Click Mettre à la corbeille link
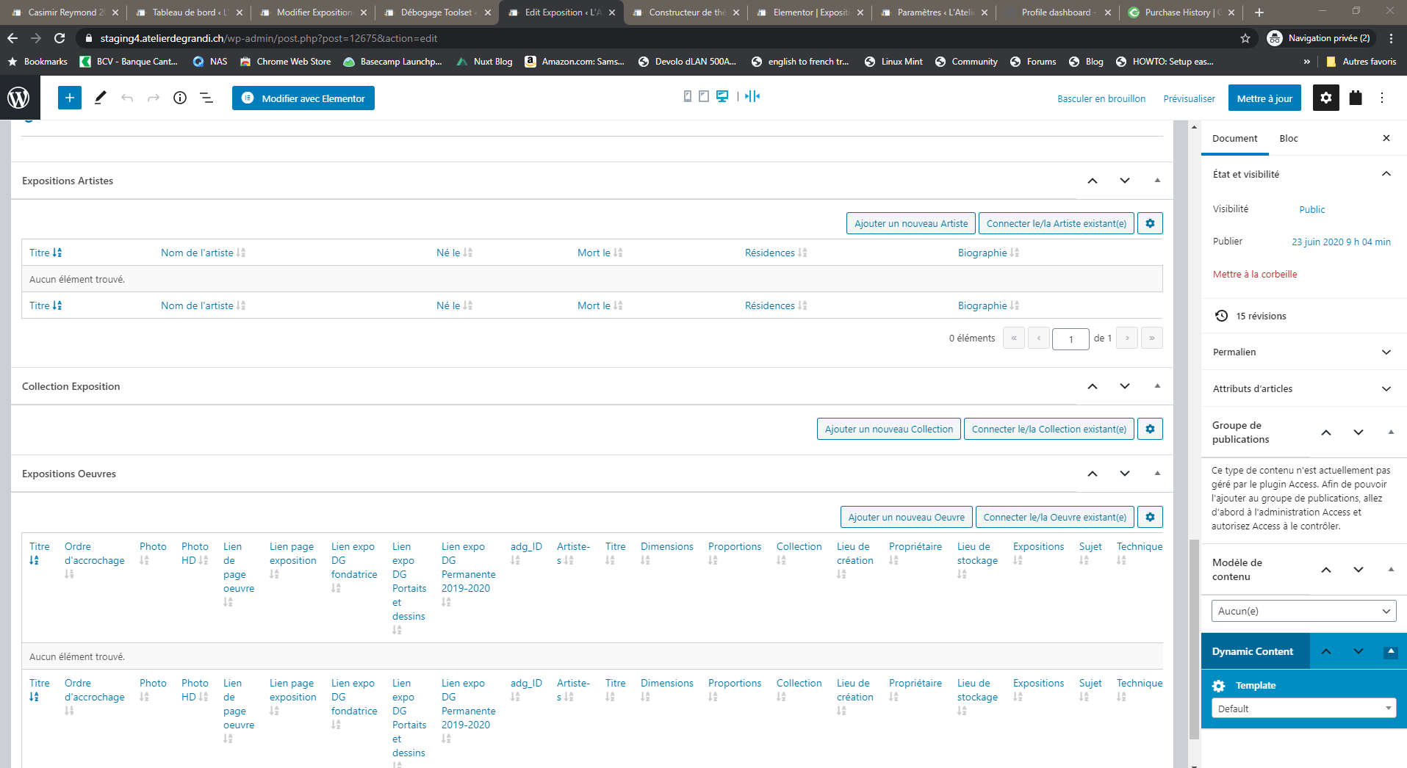Image resolution: width=1407 pixels, height=768 pixels. point(1255,274)
